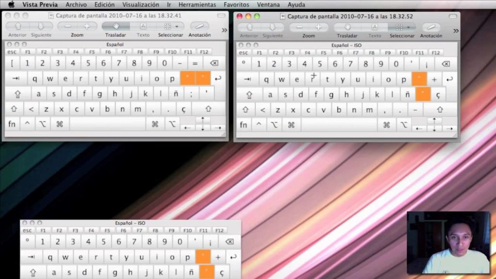Viewport: 496px width, 279px height.
Task: Toggle toolbar pill button in 18.32.41 window
Action: coord(221,15)
